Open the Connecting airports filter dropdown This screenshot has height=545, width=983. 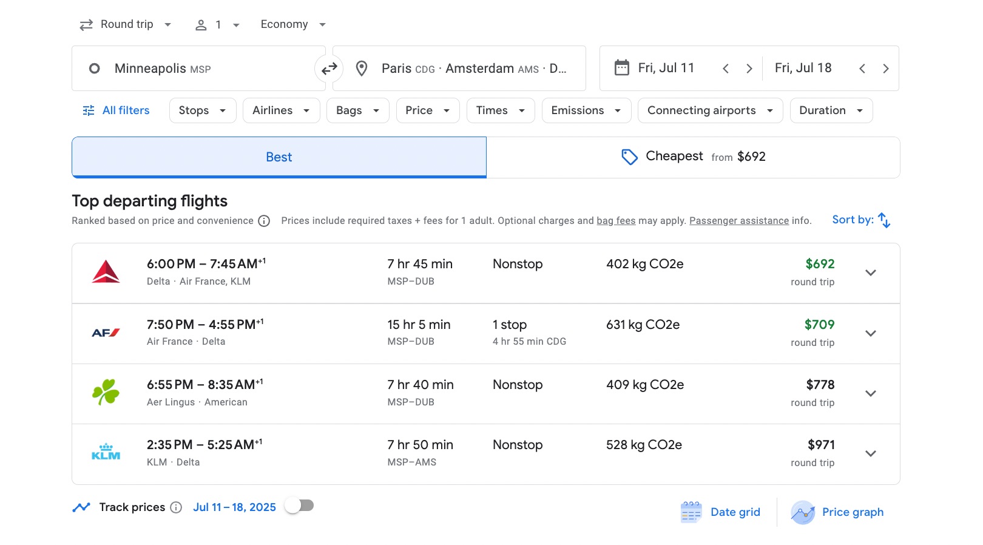pos(711,110)
